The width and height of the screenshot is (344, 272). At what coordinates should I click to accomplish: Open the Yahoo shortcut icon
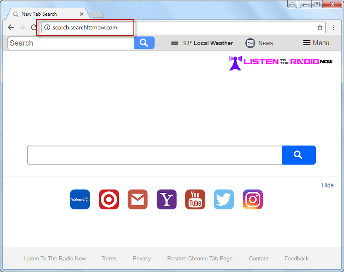[167, 199]
